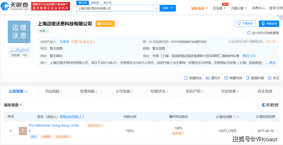The width and height of the screenshot is (283, 145).
Task: Expand the 股权链 link
Action: pyautogui.click(x=178, y=133)
